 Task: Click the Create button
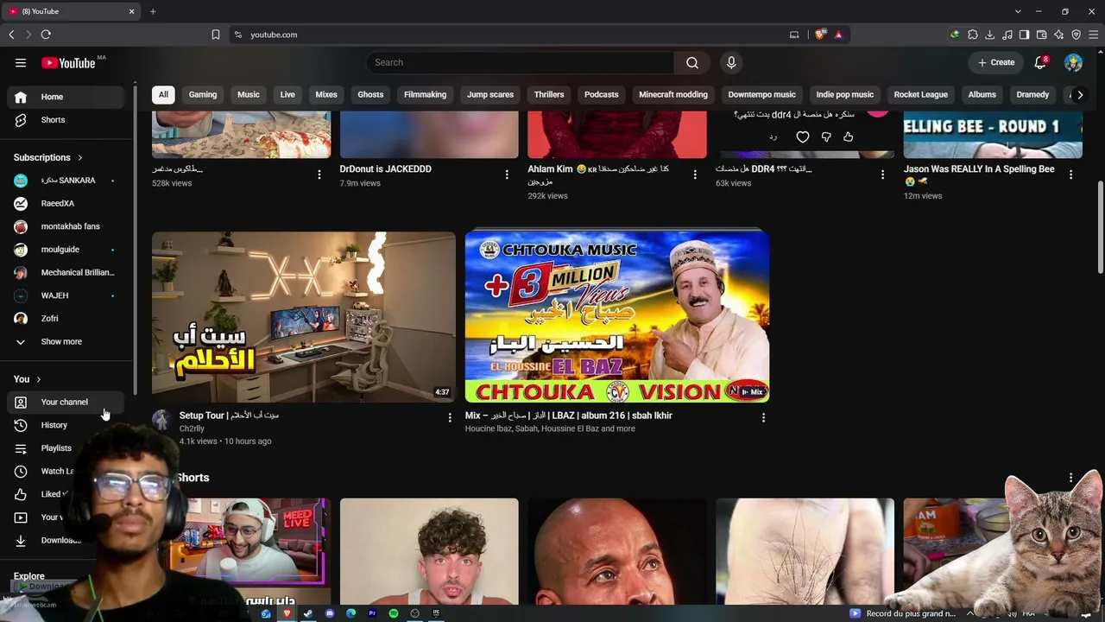pyautogui.click(x=996, y=62)
